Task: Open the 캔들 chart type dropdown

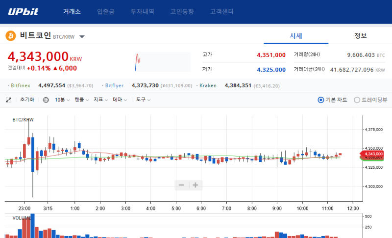Action: pos(82,100)
